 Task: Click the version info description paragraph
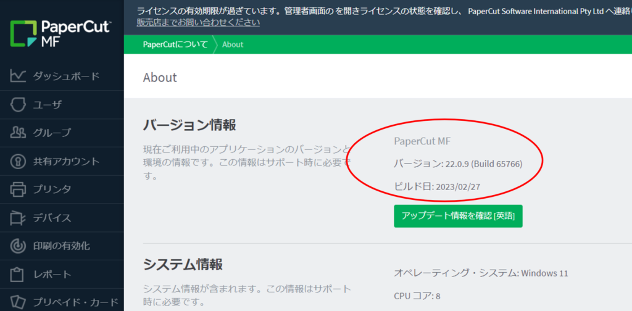point(247,163)
